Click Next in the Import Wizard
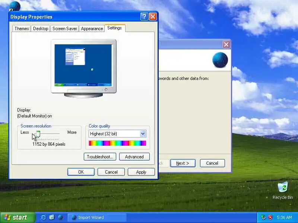 pos(183,163)
